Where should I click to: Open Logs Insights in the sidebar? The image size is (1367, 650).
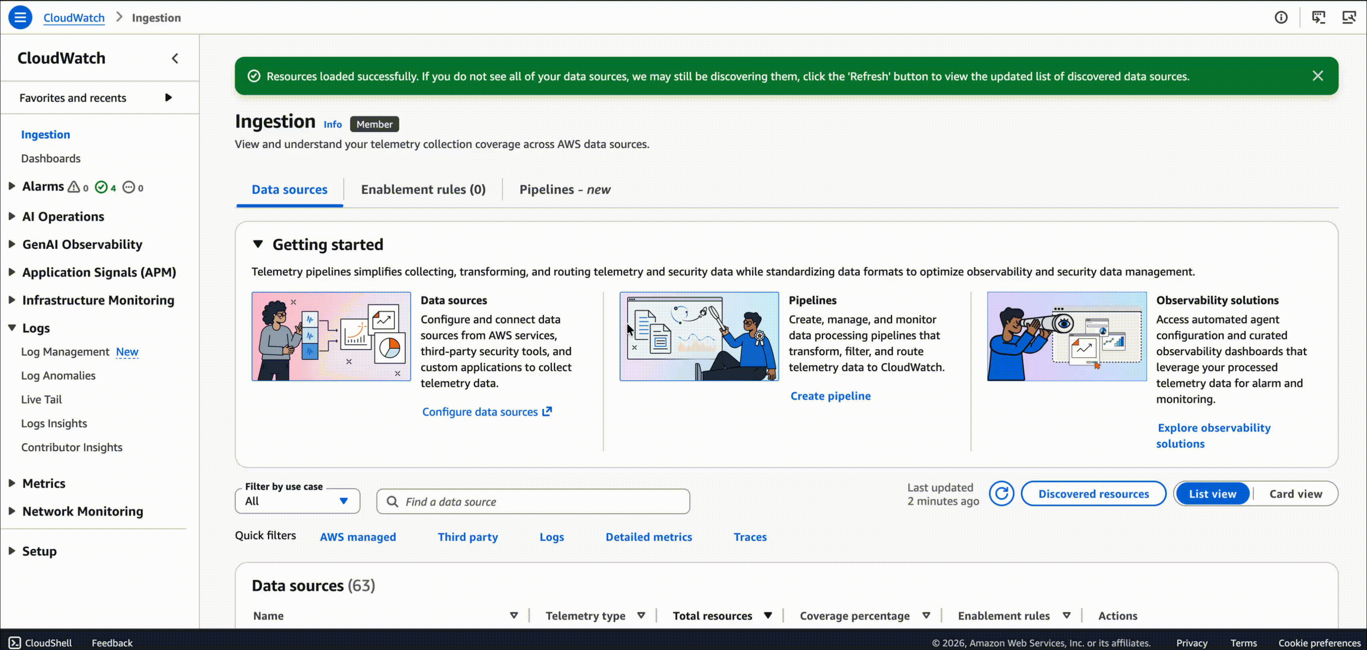pyautogui.click(x=54, y=423)
